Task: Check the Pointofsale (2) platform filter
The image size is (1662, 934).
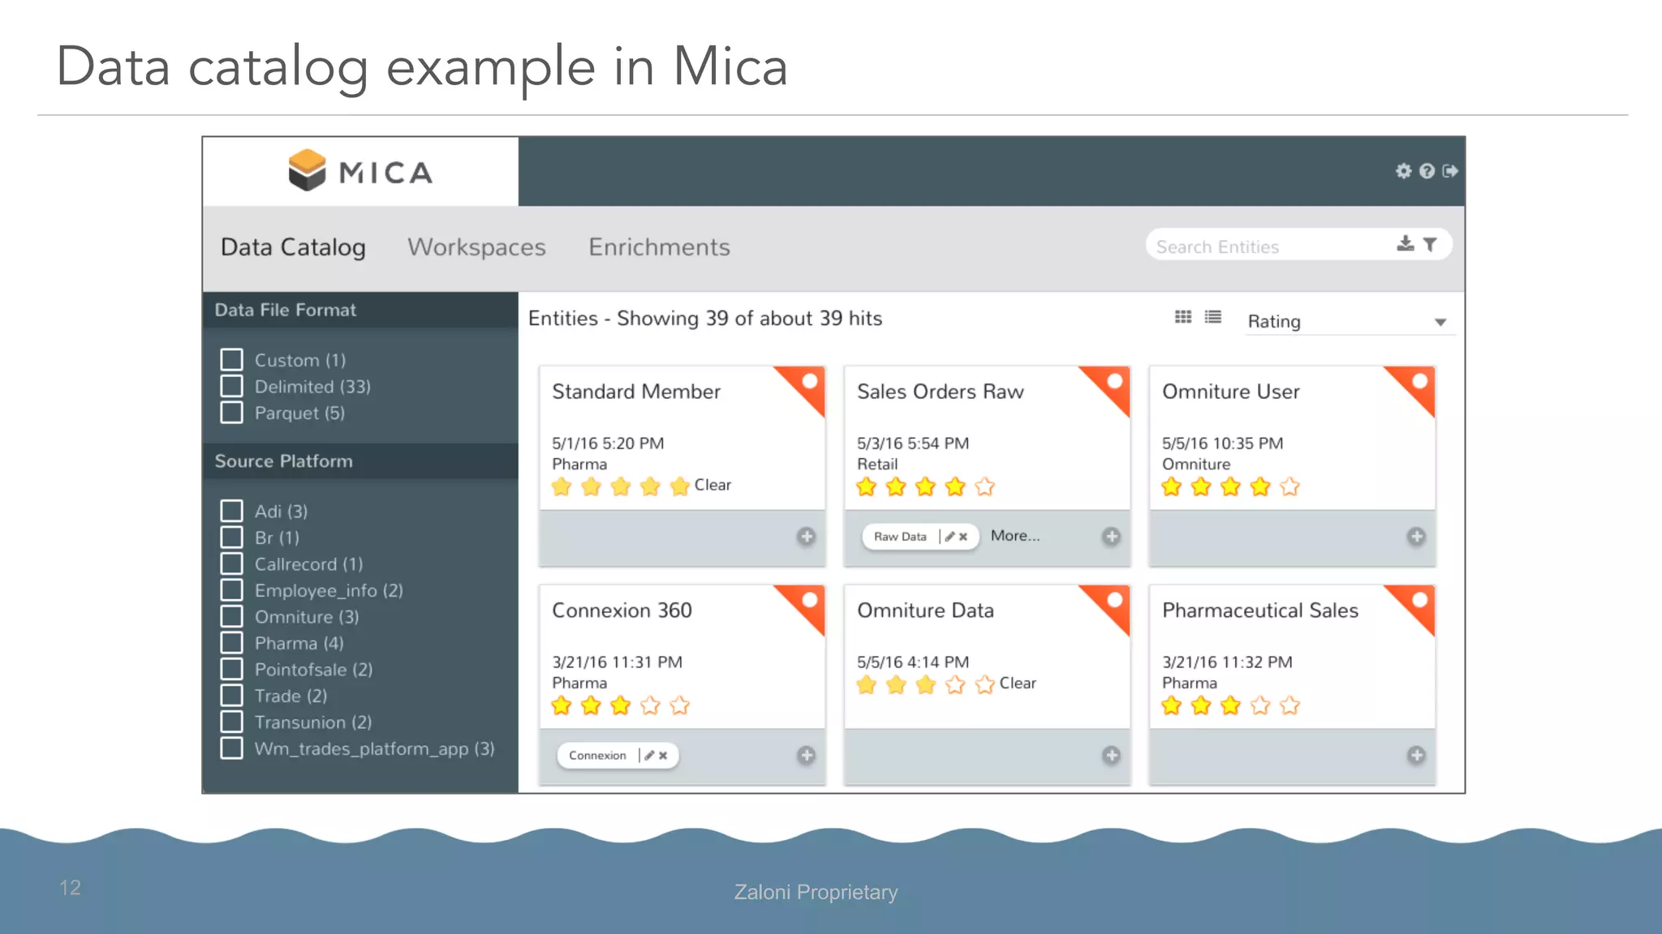Action: click(x=232, y=669)
